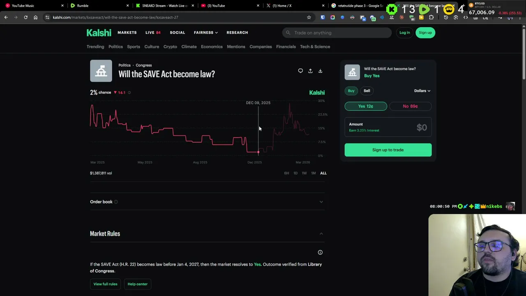Set chart range to 6H
This screenshot has height=296, width=526.
286,173
